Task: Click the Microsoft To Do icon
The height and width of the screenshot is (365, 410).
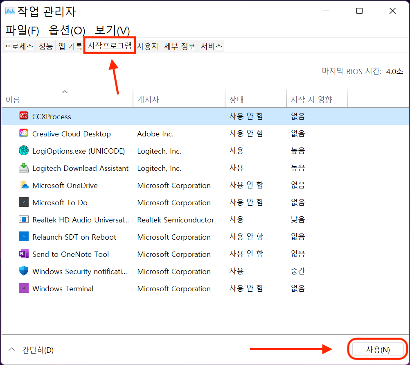Action: click(x=24, y=202)
